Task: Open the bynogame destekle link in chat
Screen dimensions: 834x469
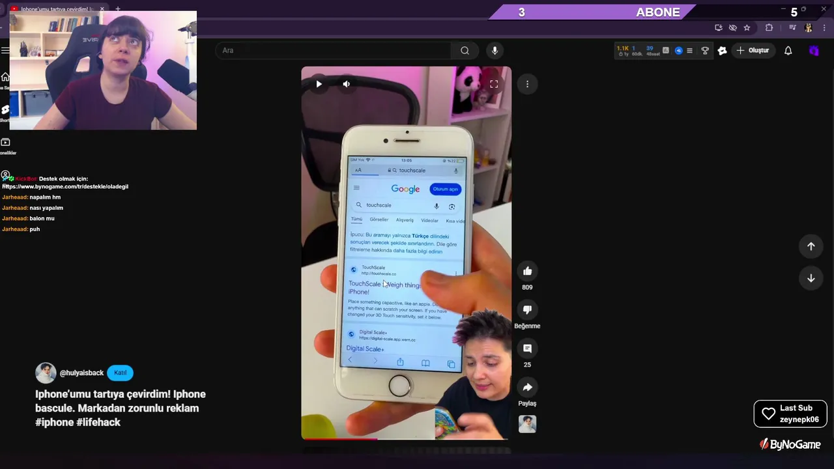Action: click(65, 186)
